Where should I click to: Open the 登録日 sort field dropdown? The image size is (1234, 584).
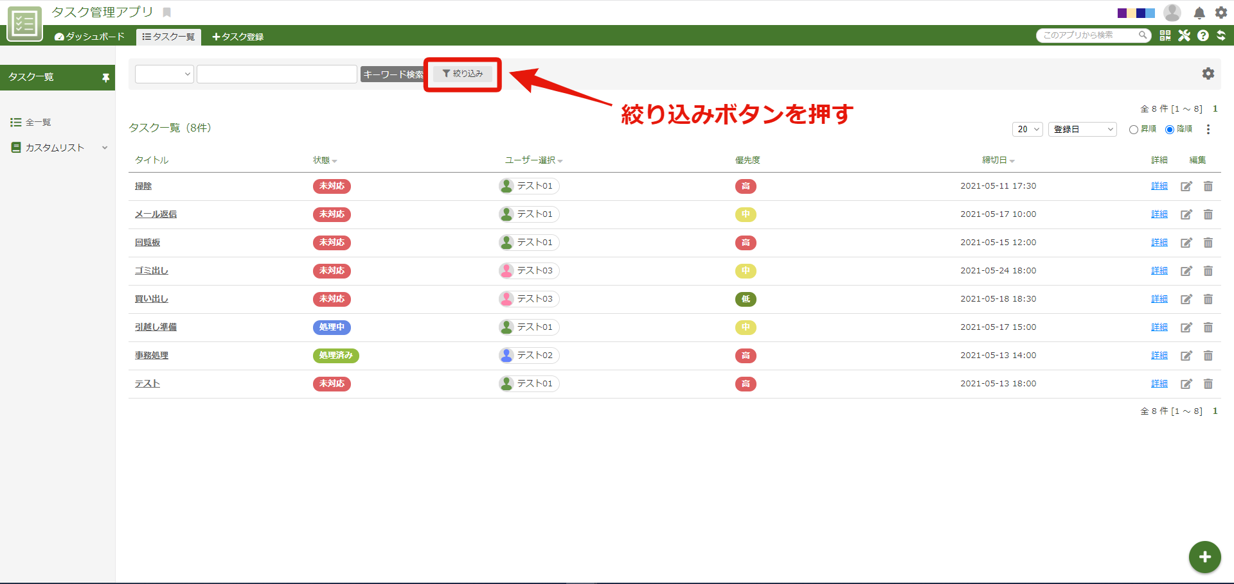[1082, 129]
